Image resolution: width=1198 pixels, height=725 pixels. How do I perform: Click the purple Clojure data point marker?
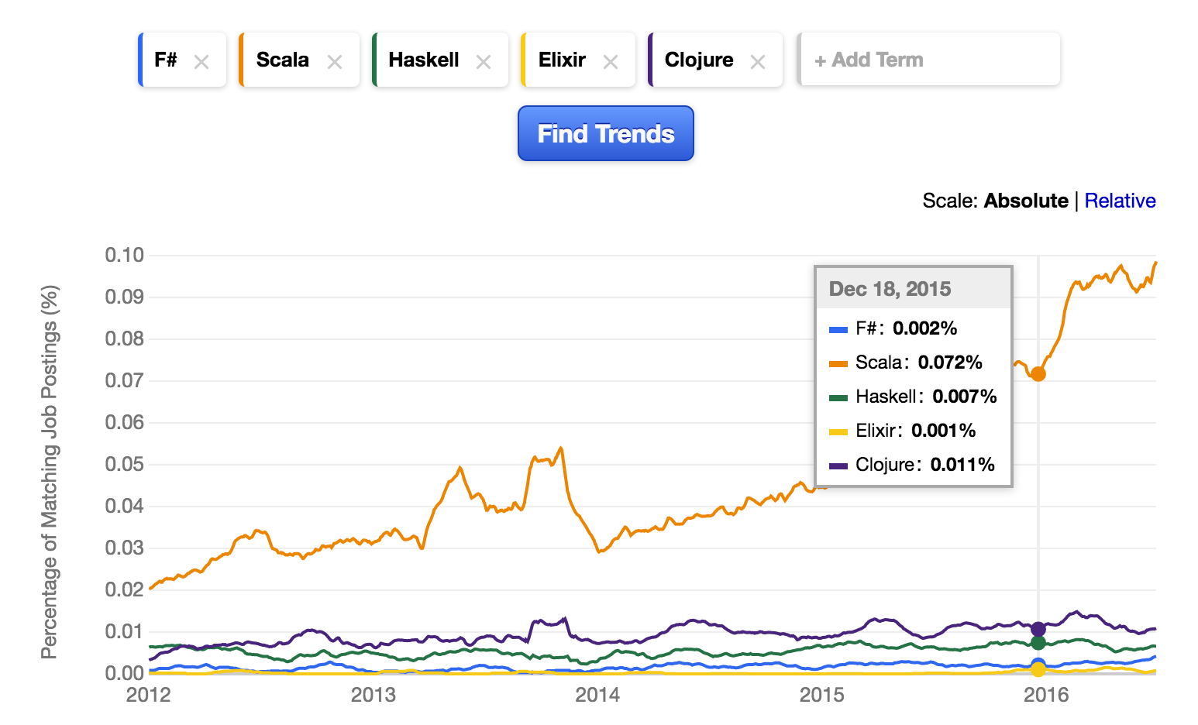[x=1038, y=628]
